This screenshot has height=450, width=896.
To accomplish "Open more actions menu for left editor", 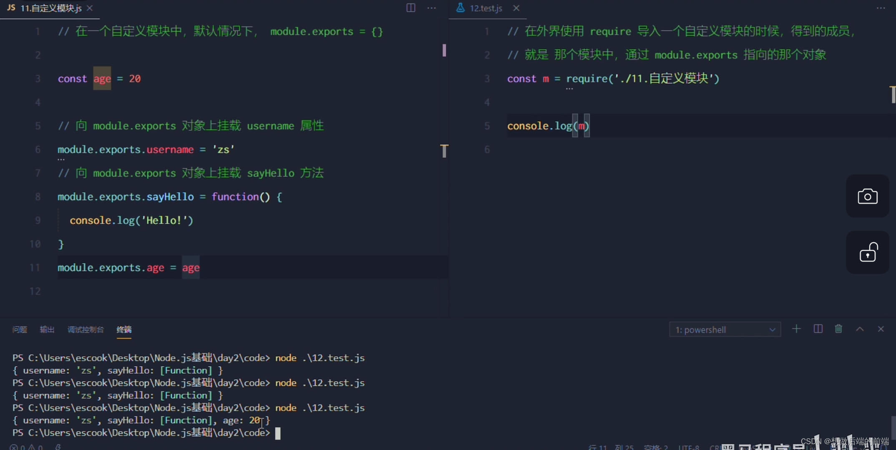I will pyautogui.click(x=432, y=8).
